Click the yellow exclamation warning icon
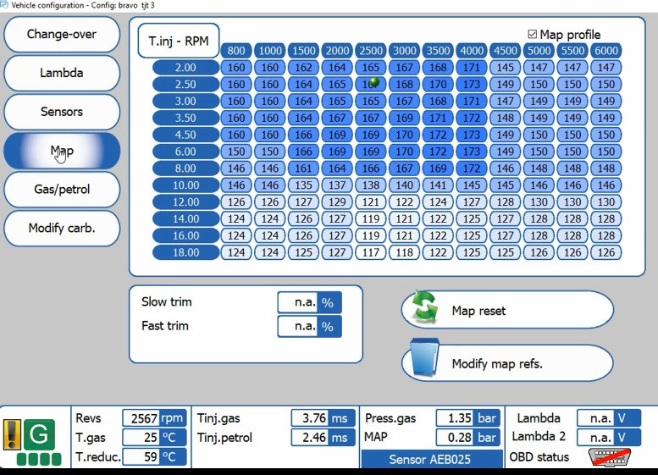 [x=12, y=434]
